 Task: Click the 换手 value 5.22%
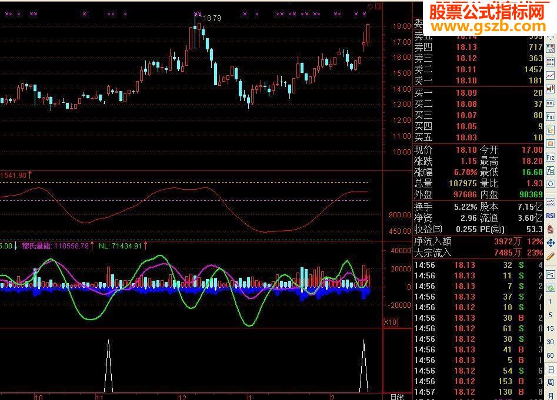tap(466, 207)
